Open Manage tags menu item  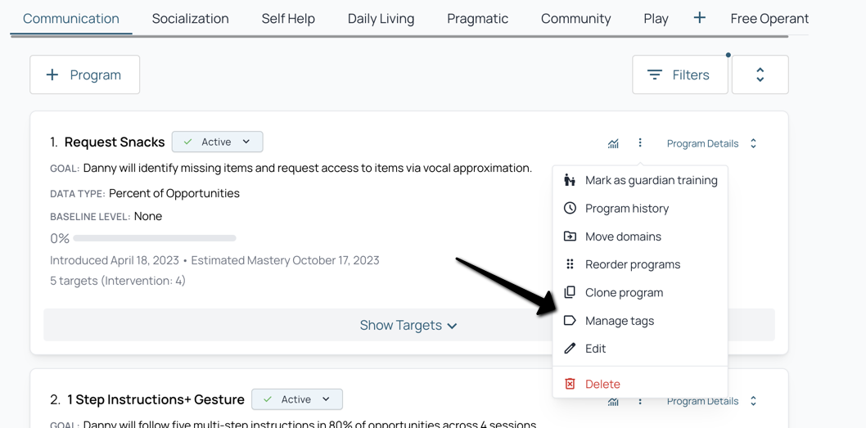640,321
